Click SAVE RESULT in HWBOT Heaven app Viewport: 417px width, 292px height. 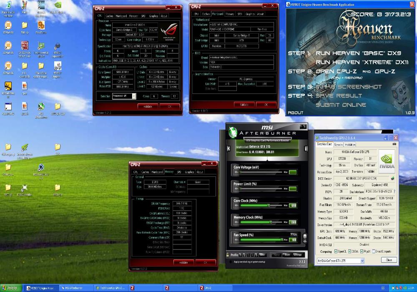click(x=339, y=96)
